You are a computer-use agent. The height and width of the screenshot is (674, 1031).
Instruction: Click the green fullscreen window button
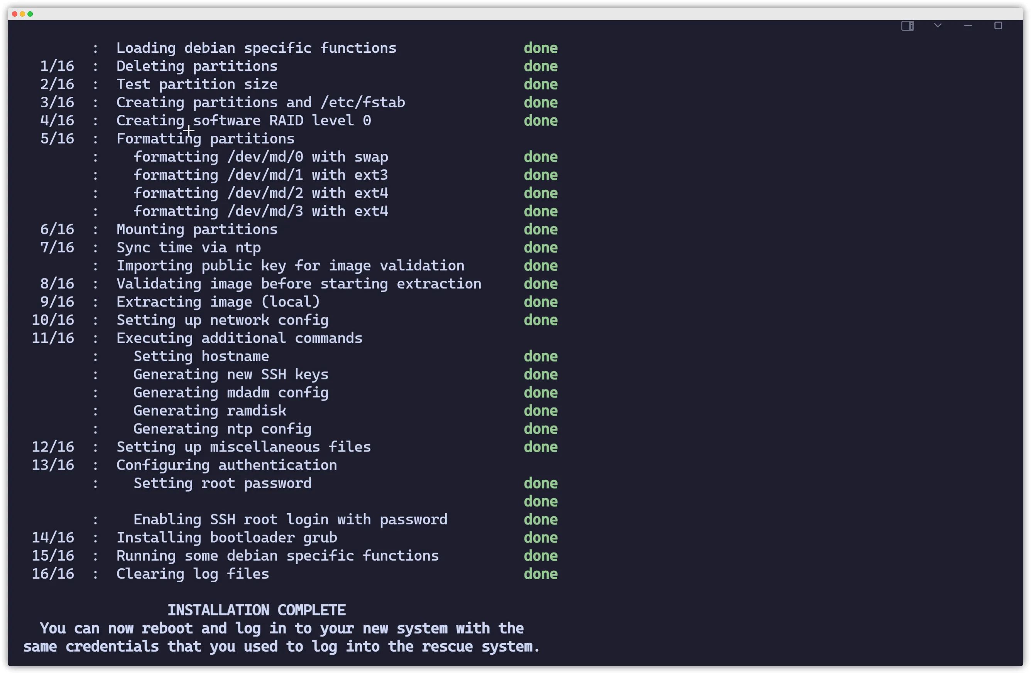30,14
